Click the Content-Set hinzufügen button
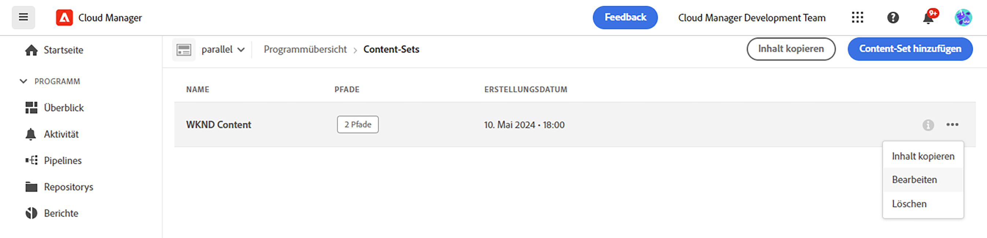Viewport: 987px width, 238px height. tap(910, 49)
